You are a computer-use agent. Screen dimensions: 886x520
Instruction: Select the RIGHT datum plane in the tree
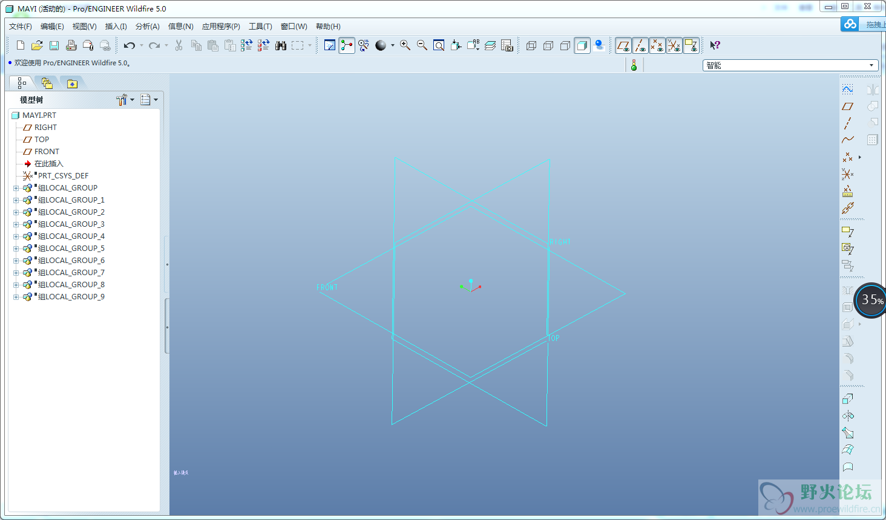[x=40, y=128]
